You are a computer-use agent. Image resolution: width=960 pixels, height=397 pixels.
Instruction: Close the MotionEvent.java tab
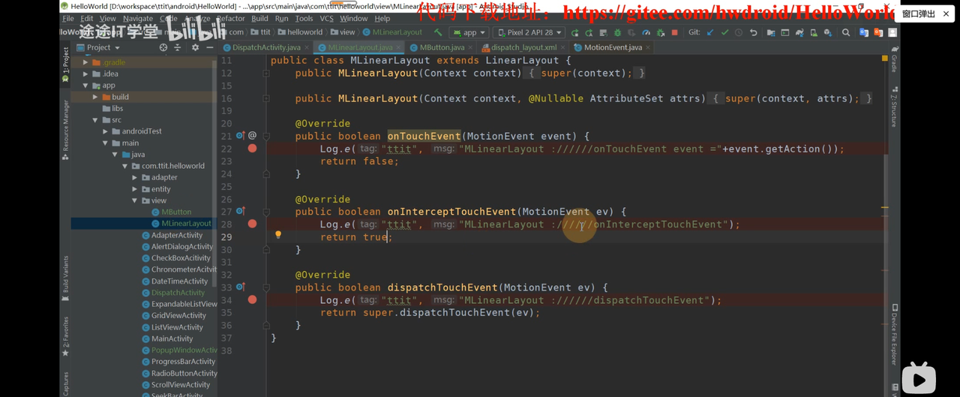[648, 47]
